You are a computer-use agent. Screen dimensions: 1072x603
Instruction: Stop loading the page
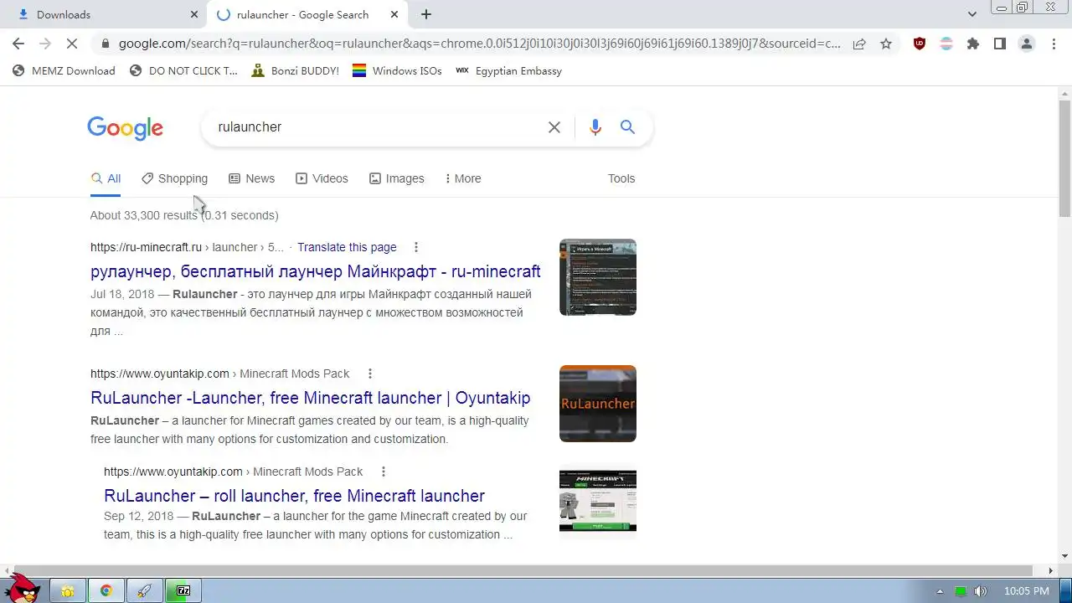(x=72, y=44)
